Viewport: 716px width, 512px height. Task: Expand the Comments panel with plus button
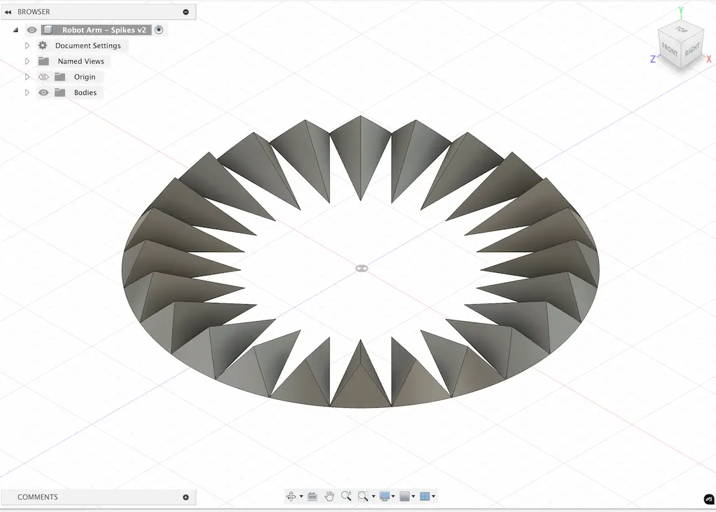click(x=186, y=497)
